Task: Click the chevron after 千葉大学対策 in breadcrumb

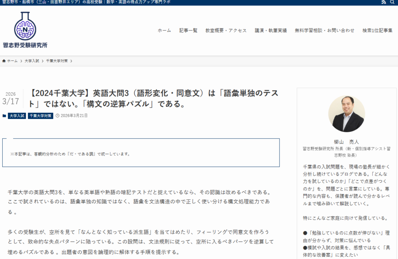Action: coord(71,61)
